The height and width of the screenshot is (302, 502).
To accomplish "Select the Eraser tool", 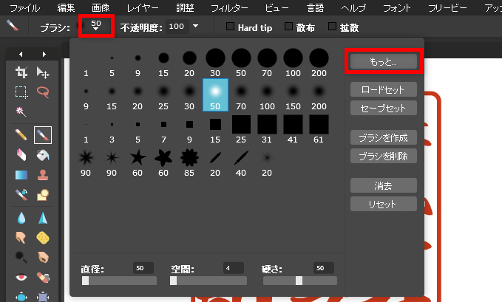I will [x=21, y=155].
